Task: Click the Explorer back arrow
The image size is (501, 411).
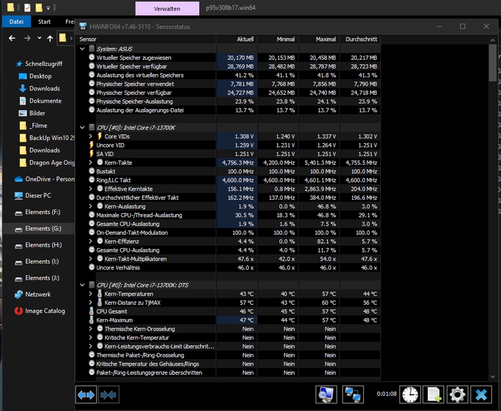Action: 12,38
